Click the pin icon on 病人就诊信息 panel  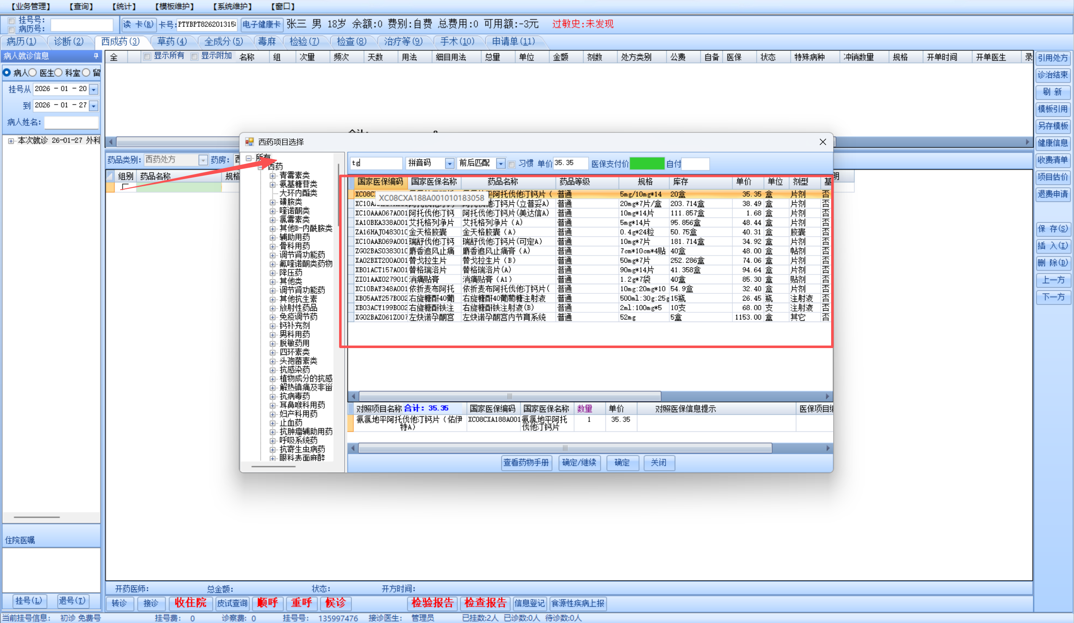coord(96,56)
